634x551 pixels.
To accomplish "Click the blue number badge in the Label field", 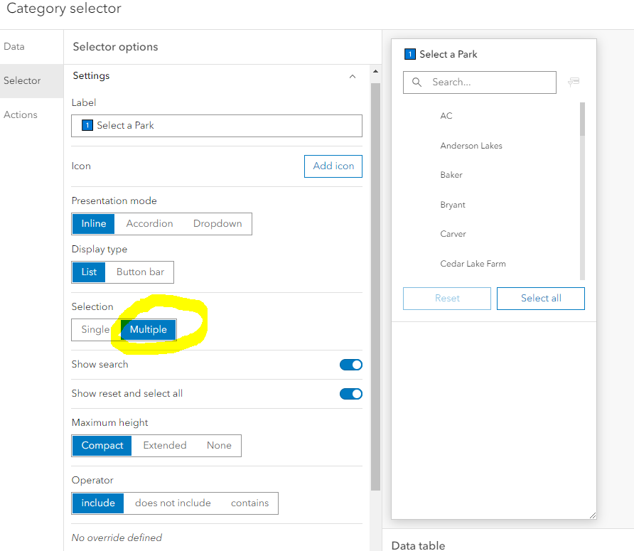I will click(87, 125).
